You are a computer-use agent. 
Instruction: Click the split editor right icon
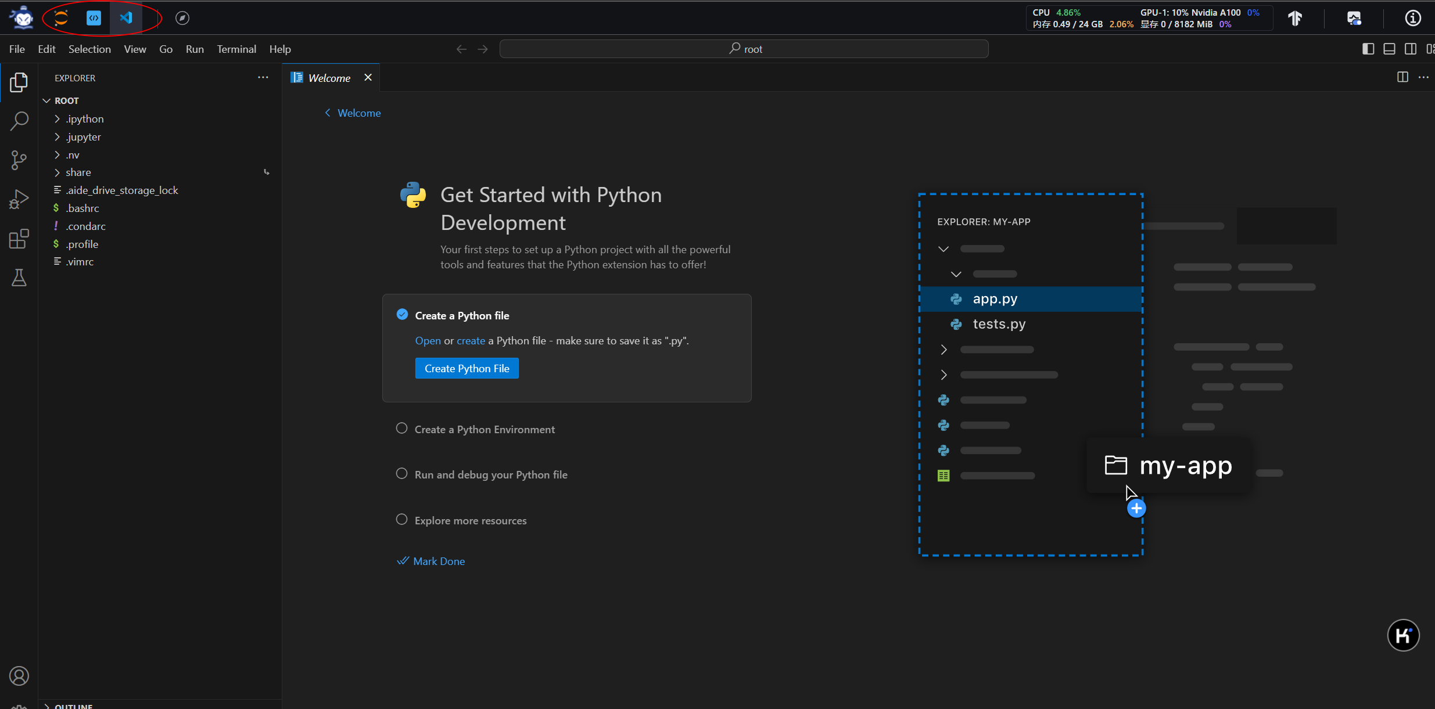tap(1402, 77)
